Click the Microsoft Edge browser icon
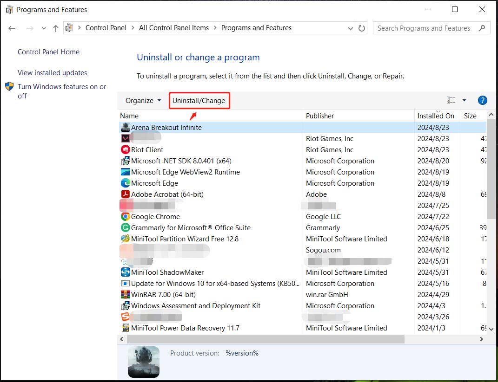The width and height of the screenshot is (498, 382). pyautogui.click(x=126, y=183)
